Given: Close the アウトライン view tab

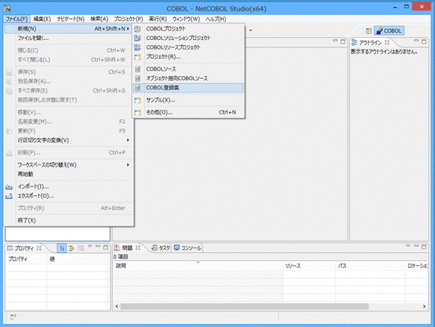Looking at the screenshot, I should point(387,42).
